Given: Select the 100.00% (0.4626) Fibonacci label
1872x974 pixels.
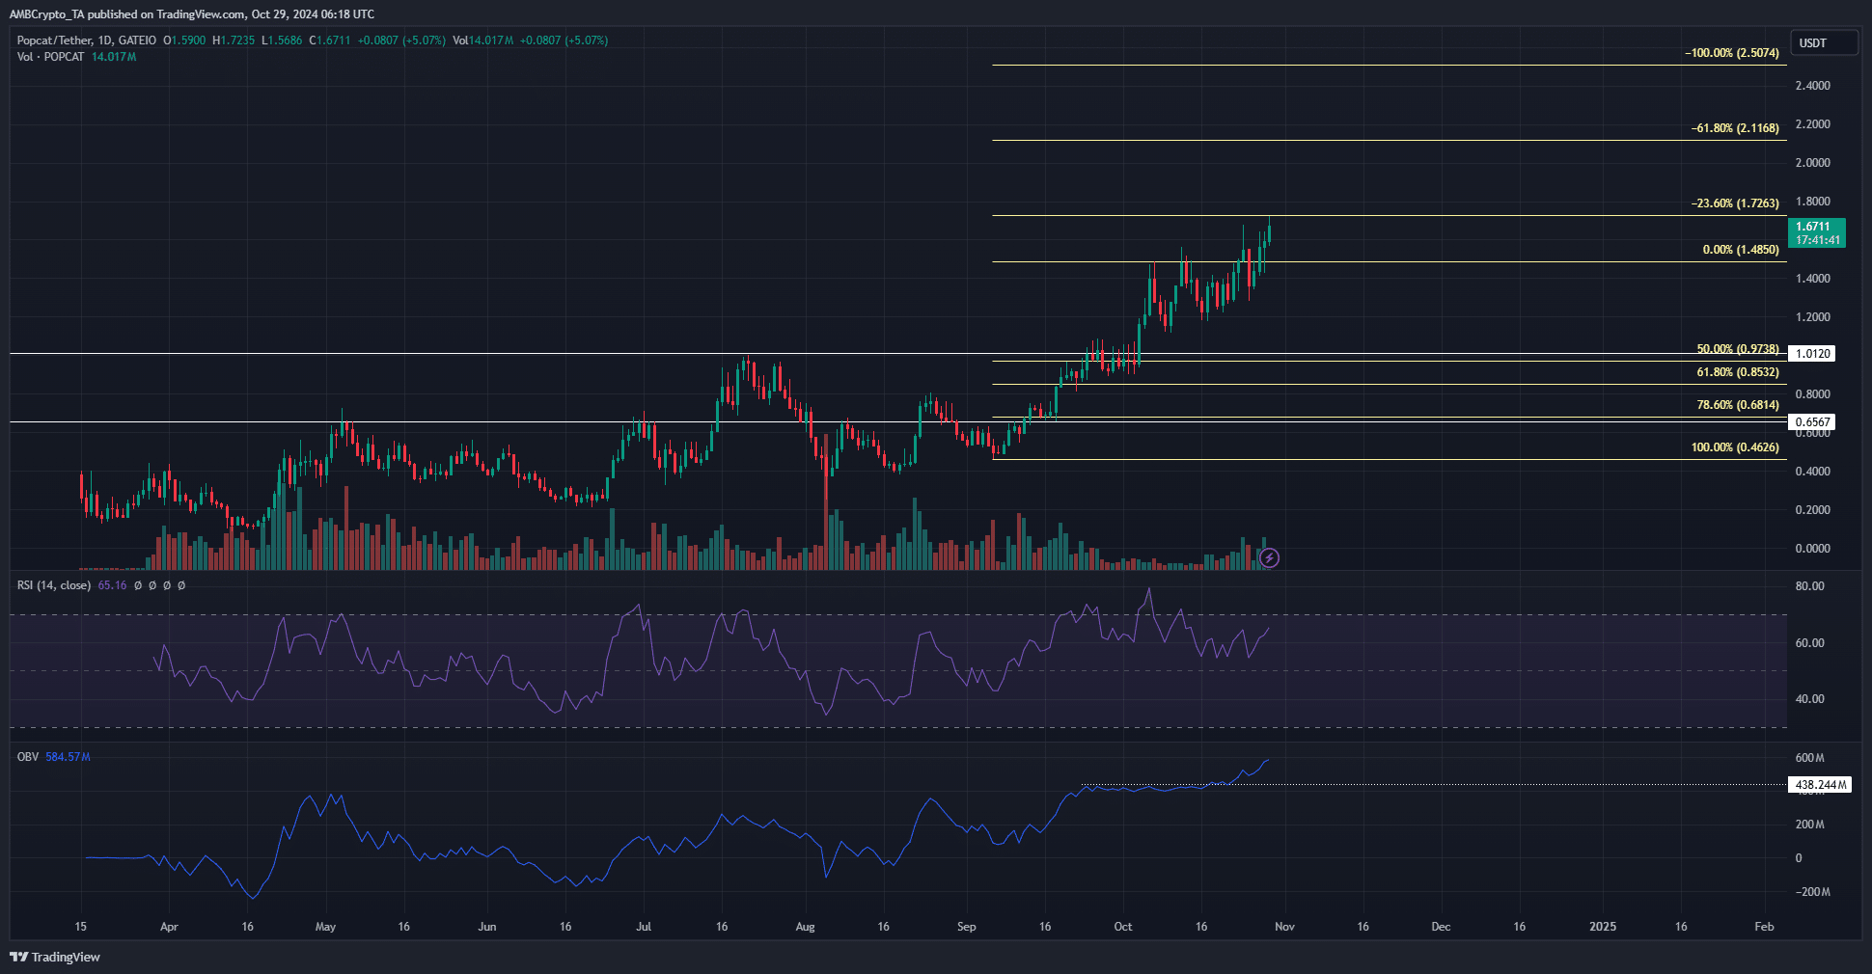Looking at the screenshot, I should tap(1735, 447).
